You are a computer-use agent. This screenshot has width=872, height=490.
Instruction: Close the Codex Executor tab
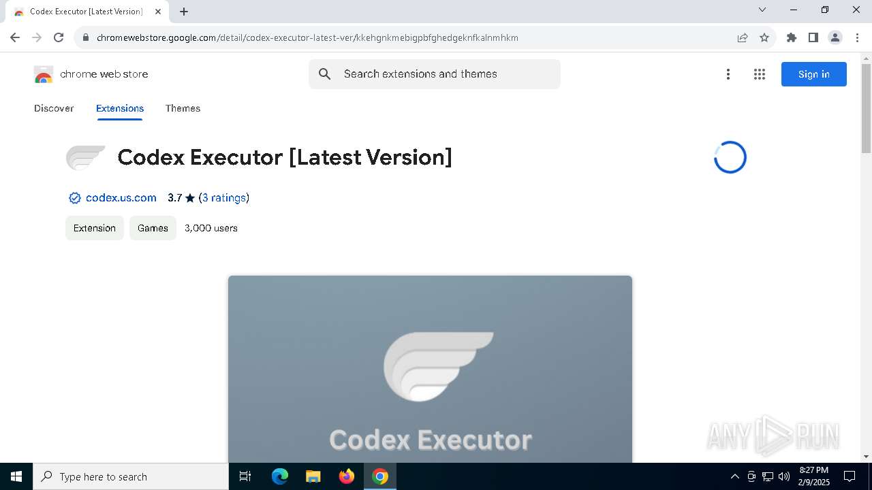(x=158, y=12)
